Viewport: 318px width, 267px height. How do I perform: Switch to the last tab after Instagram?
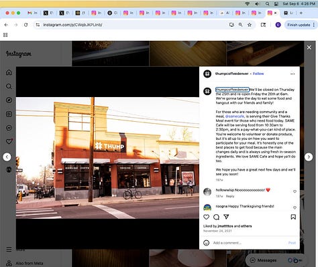(288, 13)
